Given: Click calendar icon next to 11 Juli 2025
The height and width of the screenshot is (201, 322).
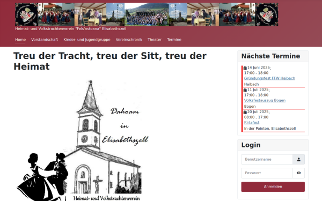Looking at the screenshot, I should click(x=245, y=90).
